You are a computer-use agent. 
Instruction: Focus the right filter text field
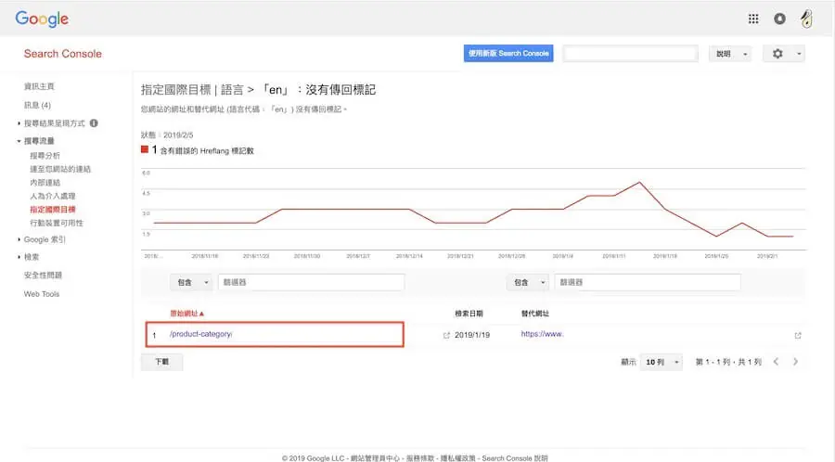[x=648, y=282]
